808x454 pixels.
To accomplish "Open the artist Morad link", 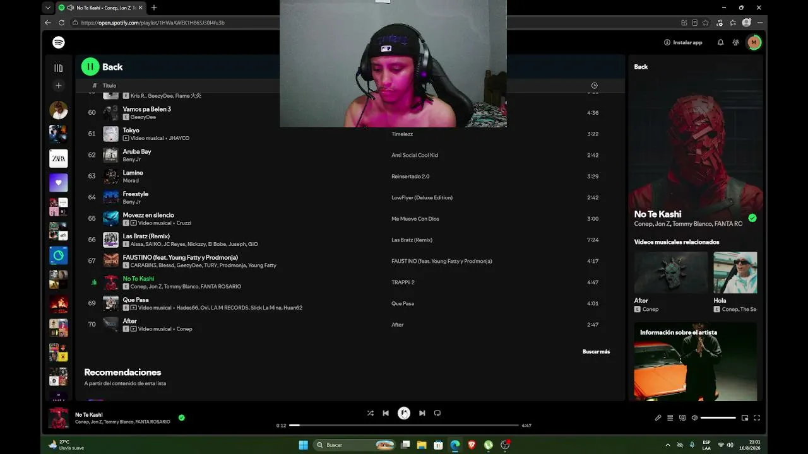I will (131, 181).
